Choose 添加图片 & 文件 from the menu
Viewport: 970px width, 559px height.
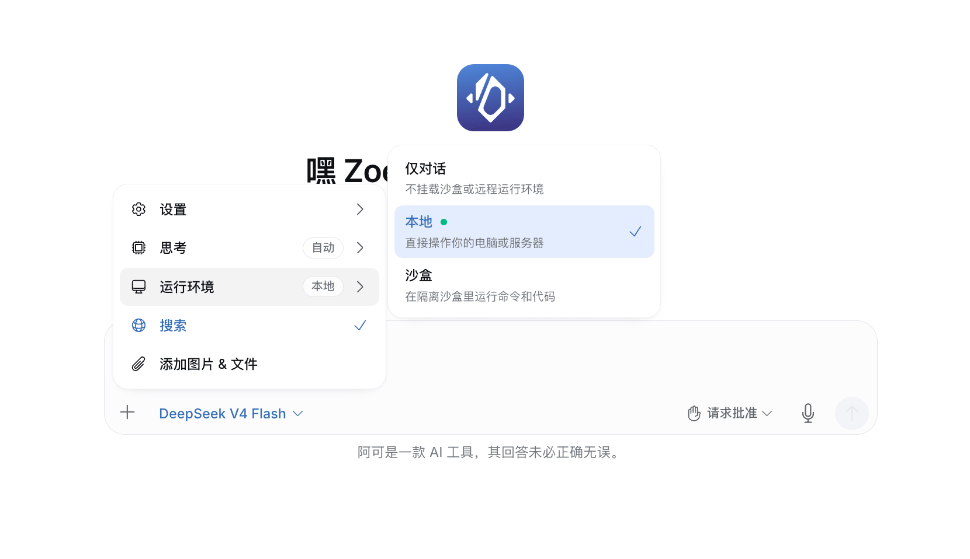point(250,364)
